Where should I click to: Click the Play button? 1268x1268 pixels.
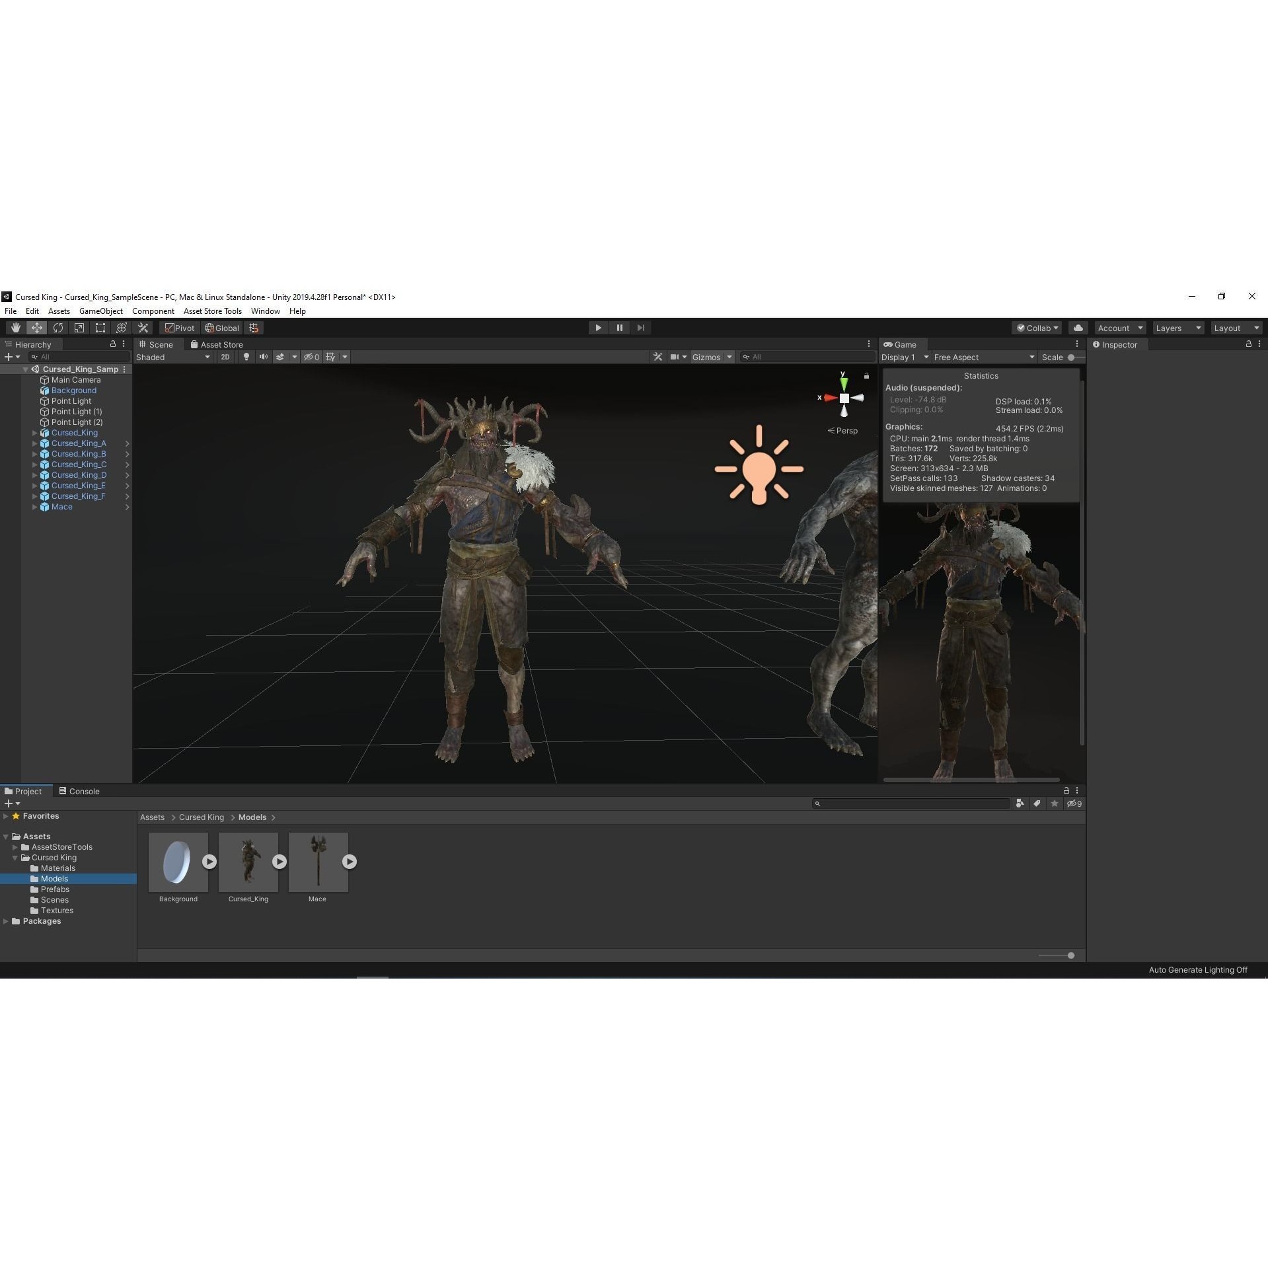597,328
